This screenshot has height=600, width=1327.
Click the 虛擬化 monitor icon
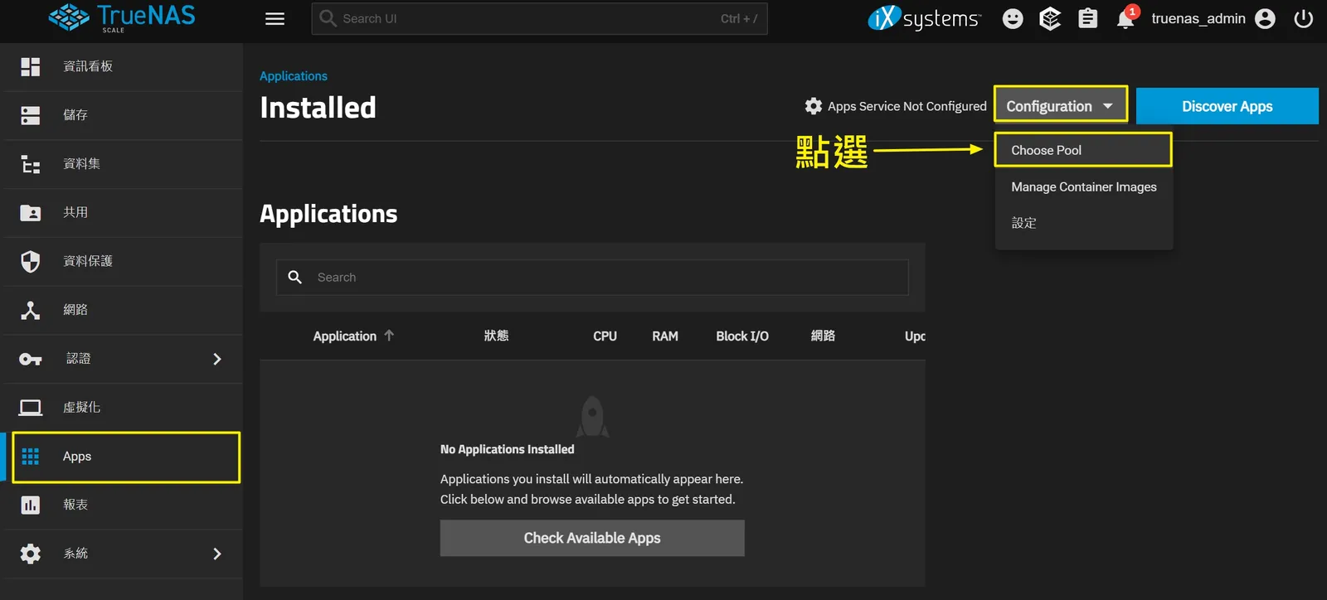[x=31, y=408]
